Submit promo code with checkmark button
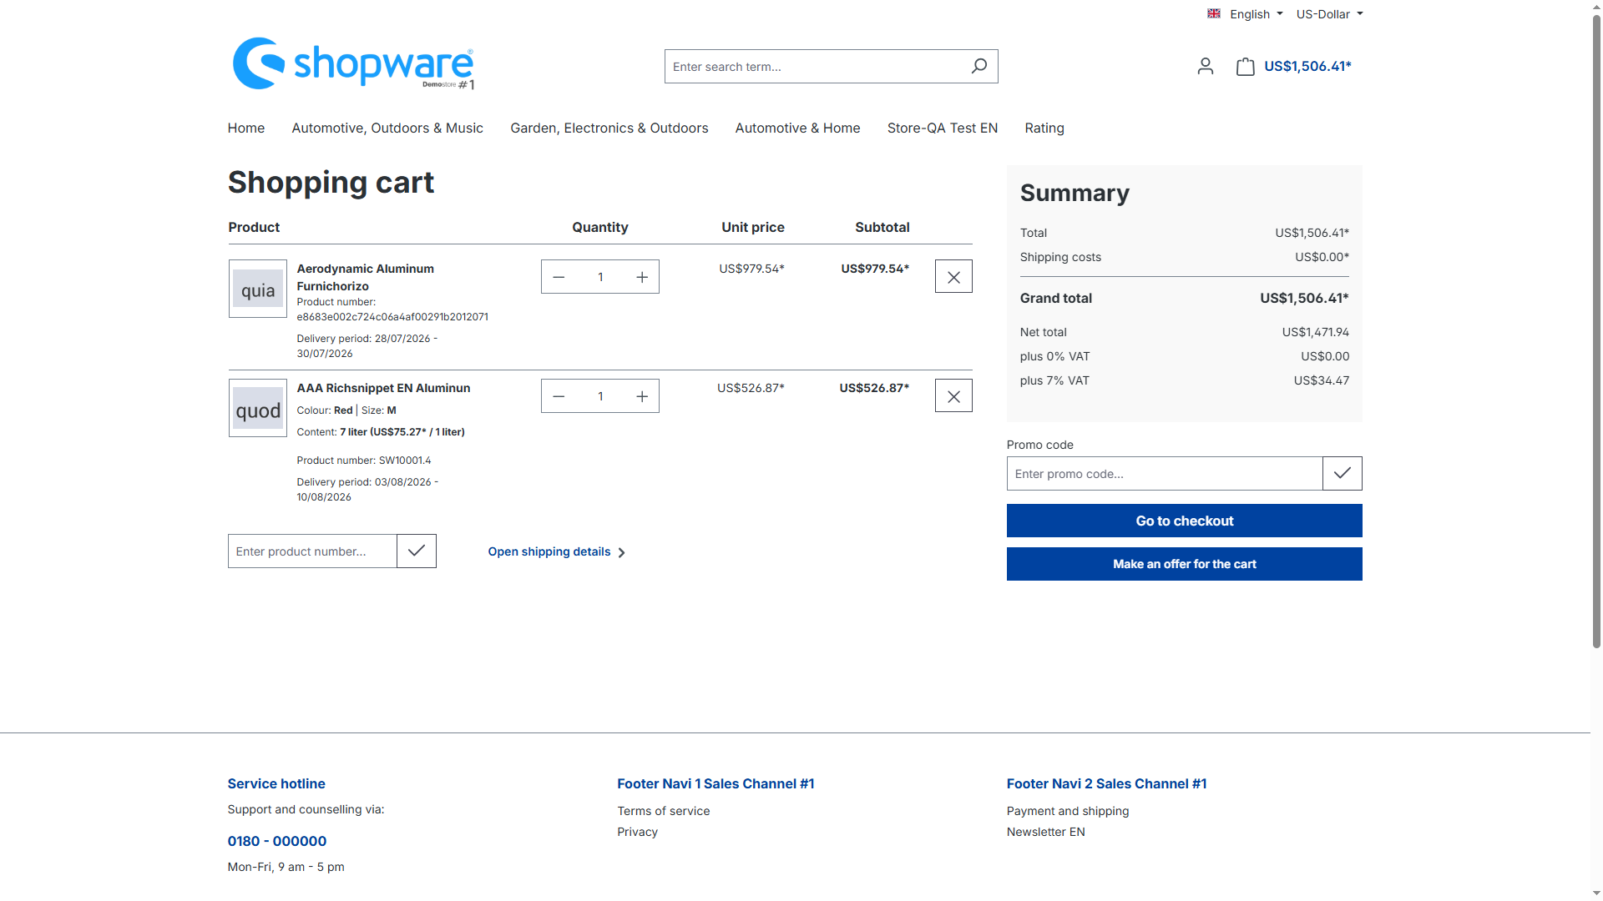 point(1343,473)
